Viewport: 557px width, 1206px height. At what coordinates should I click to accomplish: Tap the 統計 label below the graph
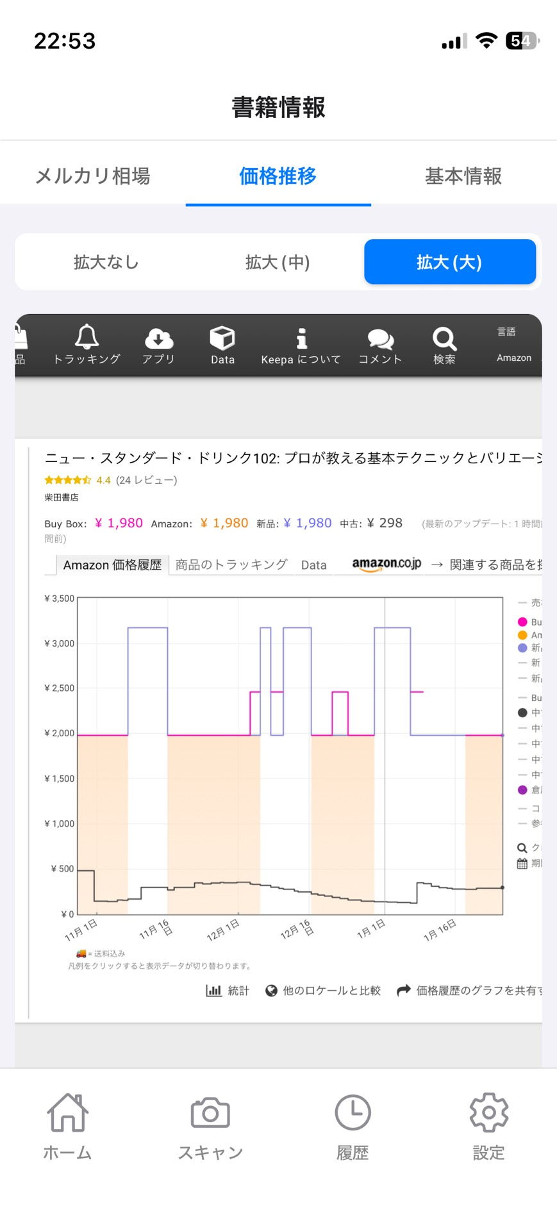click(238, 991)
